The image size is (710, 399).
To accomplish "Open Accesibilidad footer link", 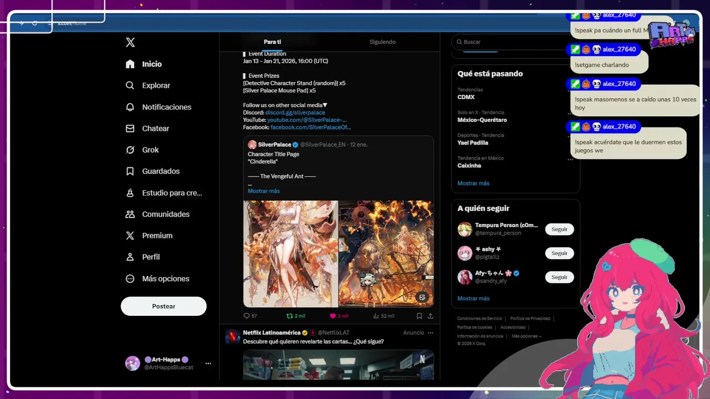I will 513,328.
